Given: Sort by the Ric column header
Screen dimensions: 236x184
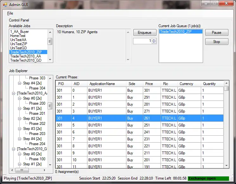Looking at the screenshot, I should (x=169, y=84).
